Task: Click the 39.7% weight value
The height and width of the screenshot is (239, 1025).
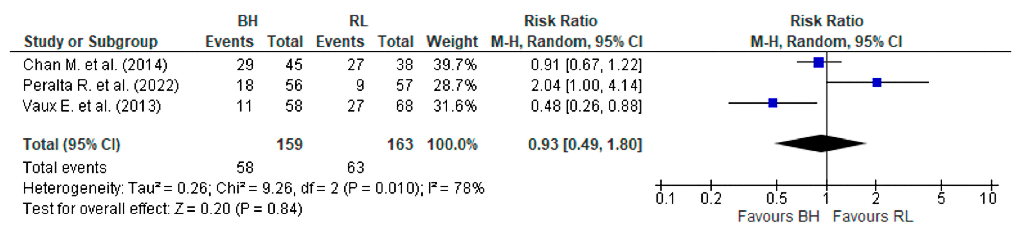Action: (x=455, y=65)
